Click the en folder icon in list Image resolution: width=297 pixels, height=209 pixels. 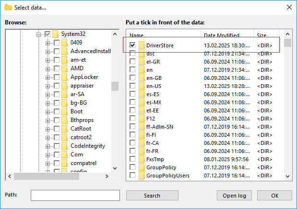point(142,70)
